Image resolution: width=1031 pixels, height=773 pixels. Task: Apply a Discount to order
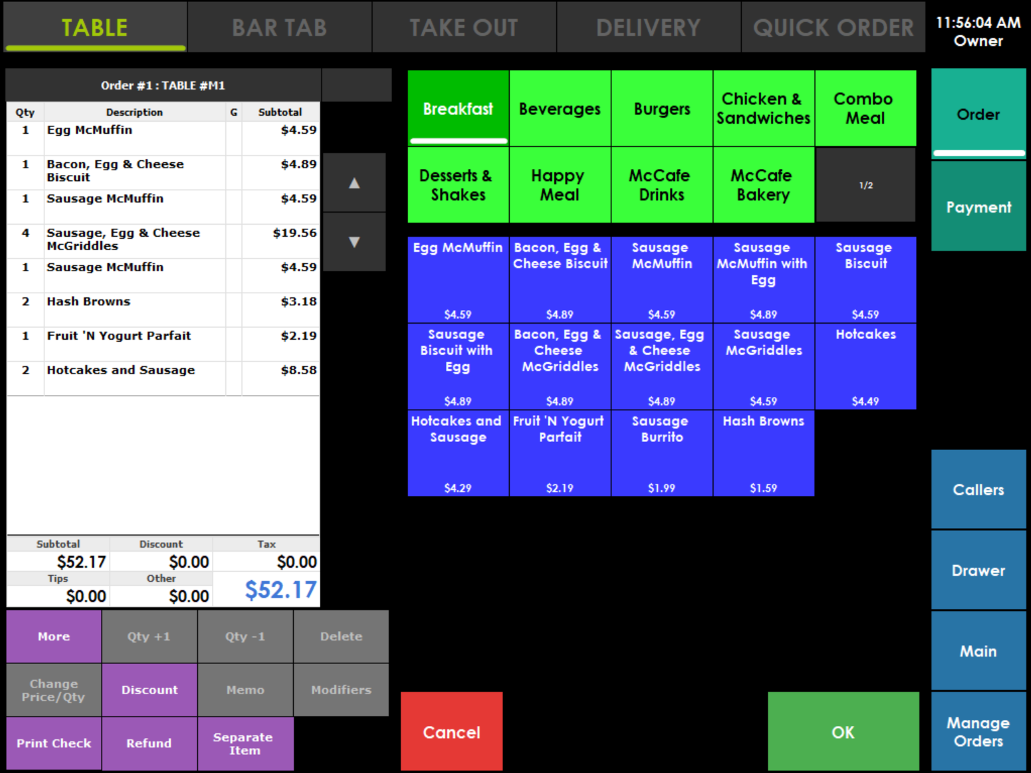[x=149, y=690]
